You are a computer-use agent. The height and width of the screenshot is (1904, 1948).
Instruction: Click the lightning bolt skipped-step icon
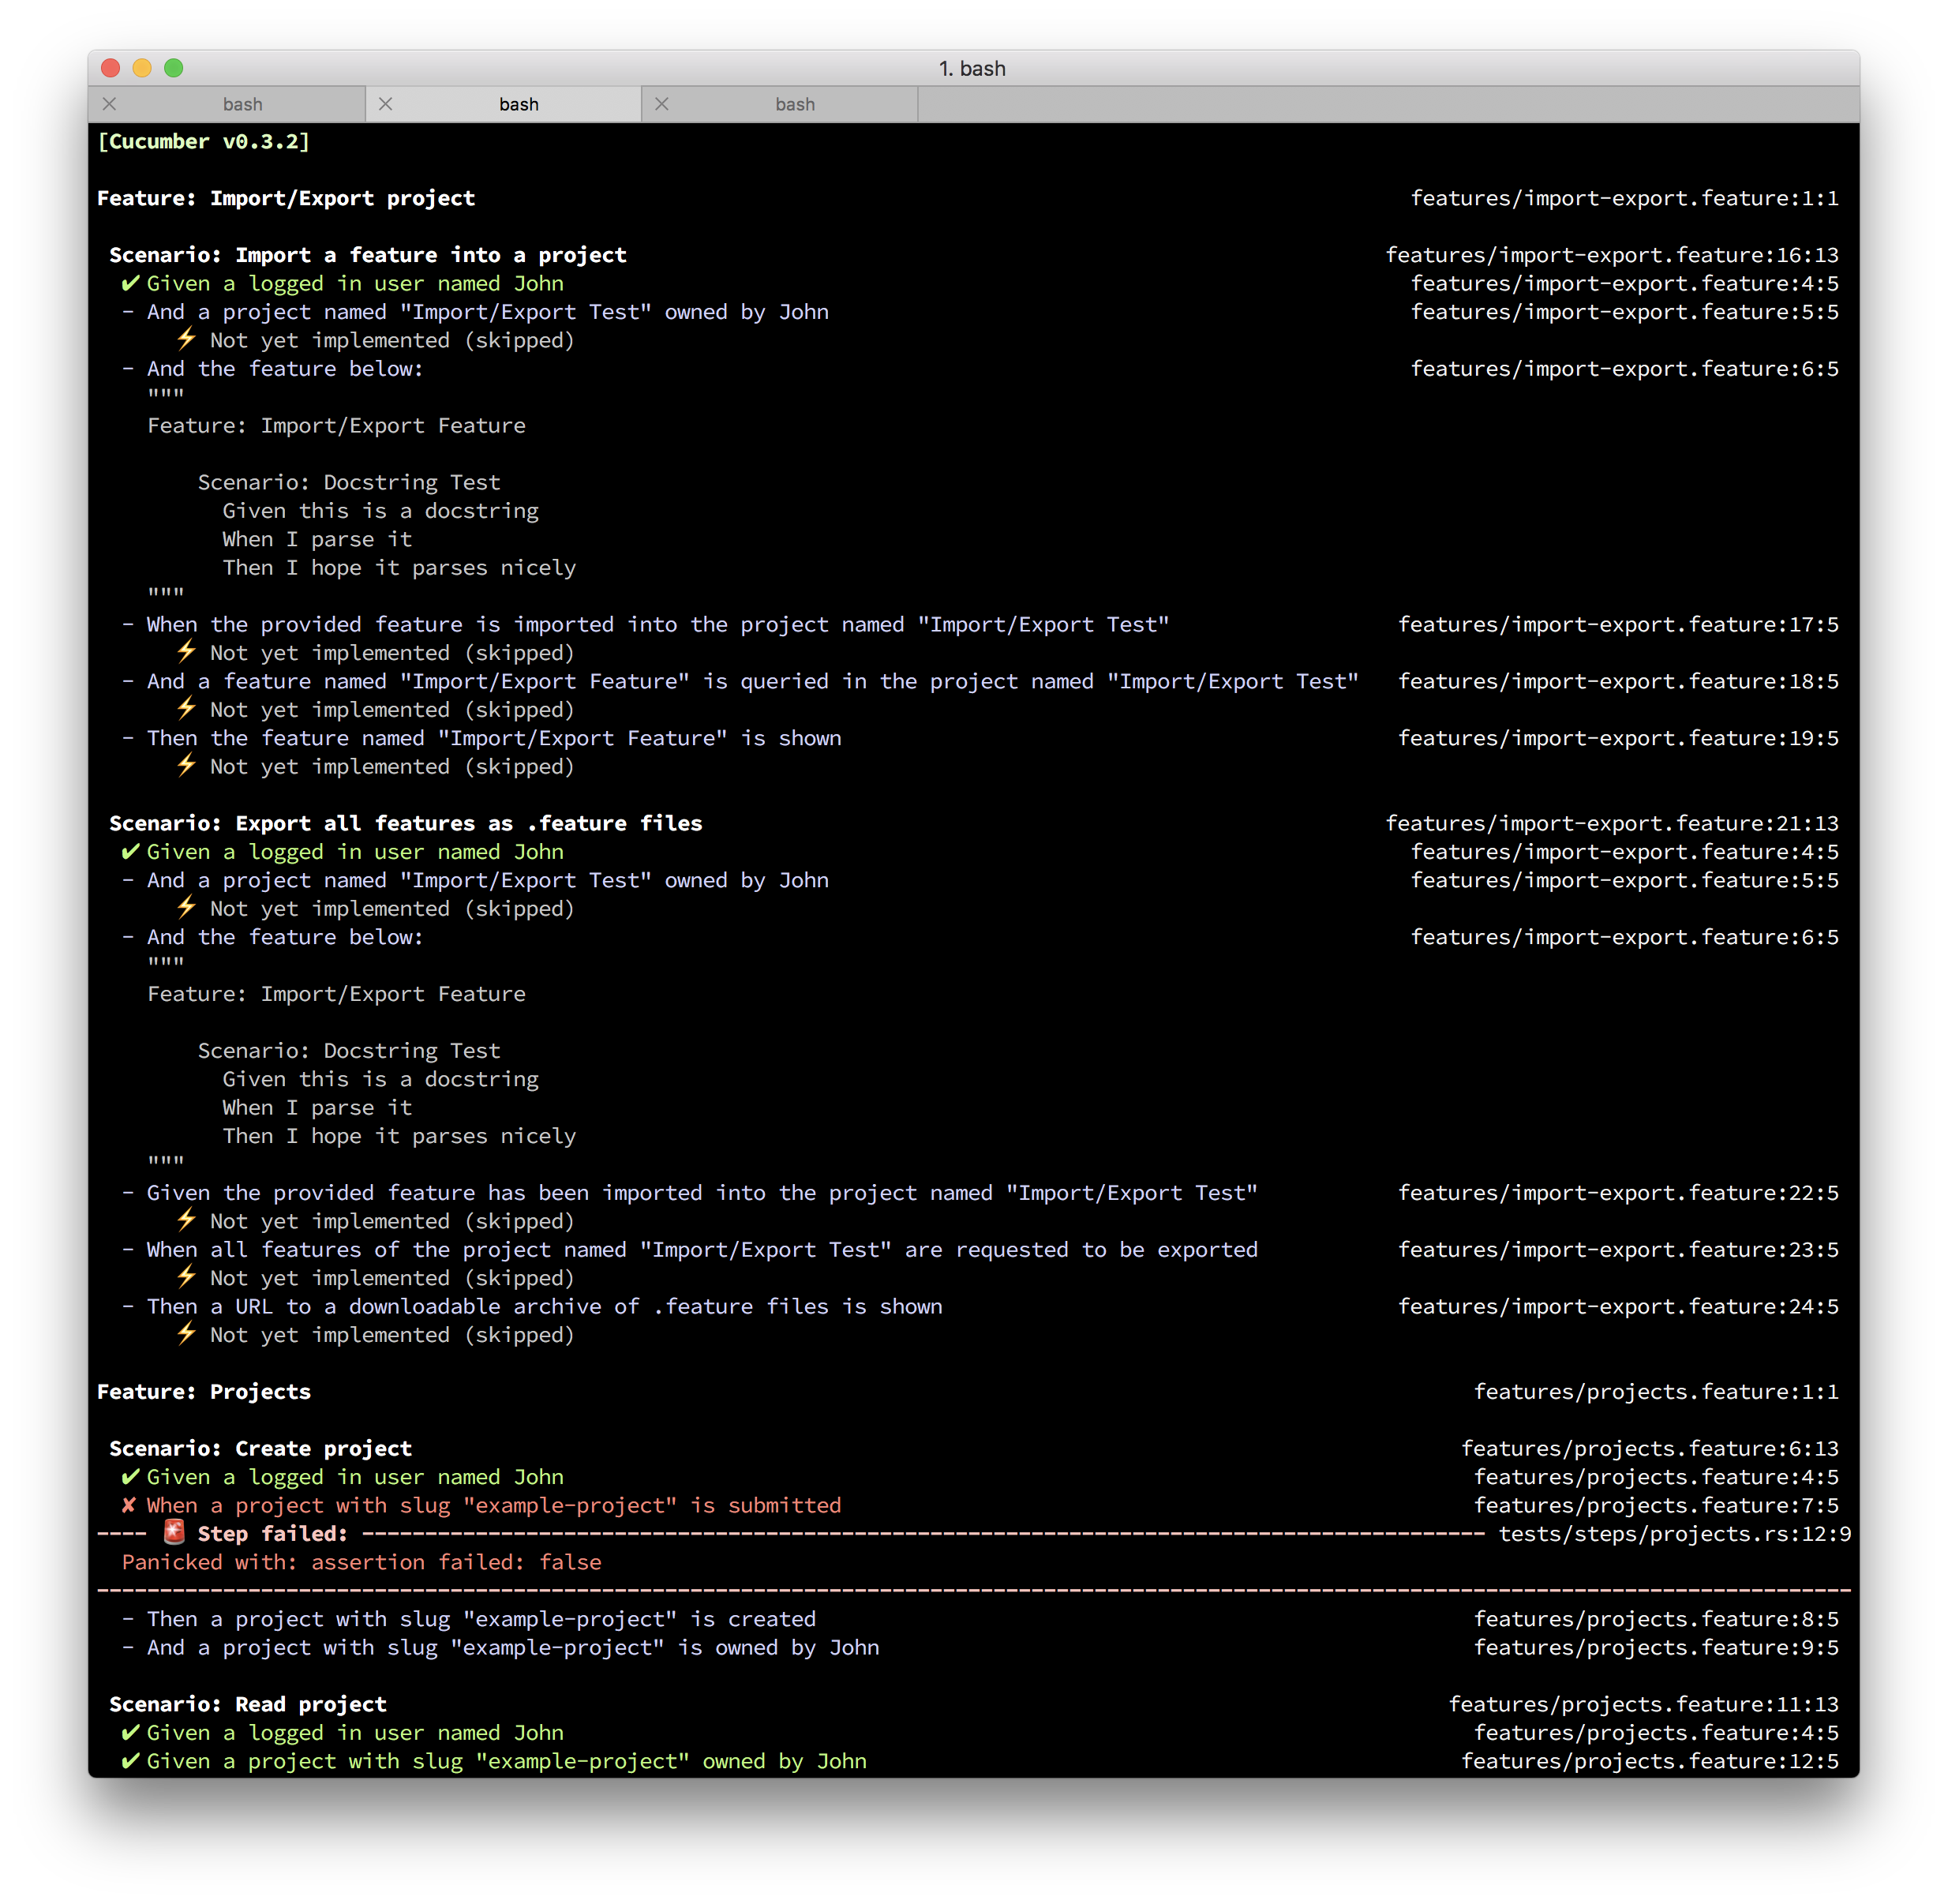[x=186, y=340]
